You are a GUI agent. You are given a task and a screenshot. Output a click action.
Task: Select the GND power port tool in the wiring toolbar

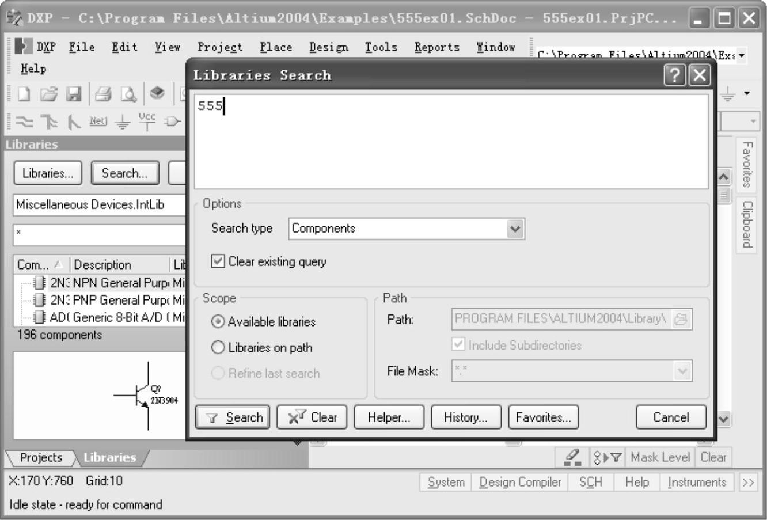tap(123, 121)
